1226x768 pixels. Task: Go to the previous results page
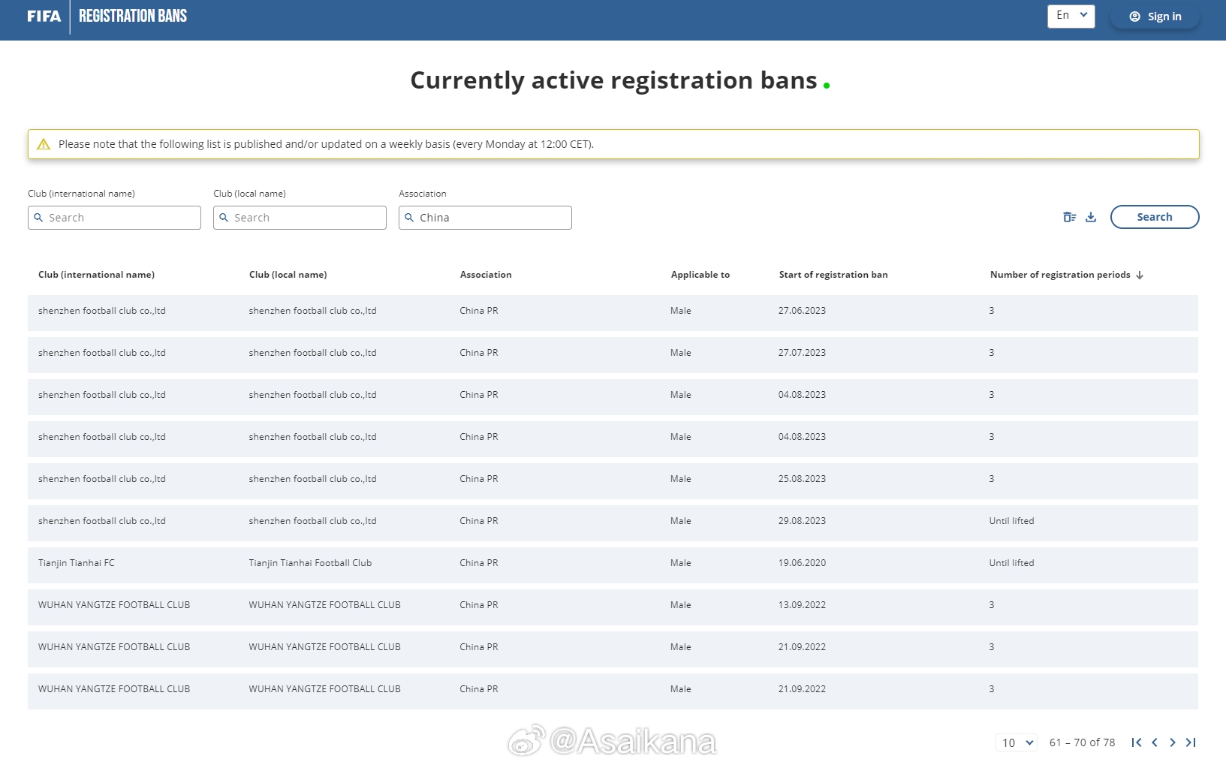tap(1155, 742)
